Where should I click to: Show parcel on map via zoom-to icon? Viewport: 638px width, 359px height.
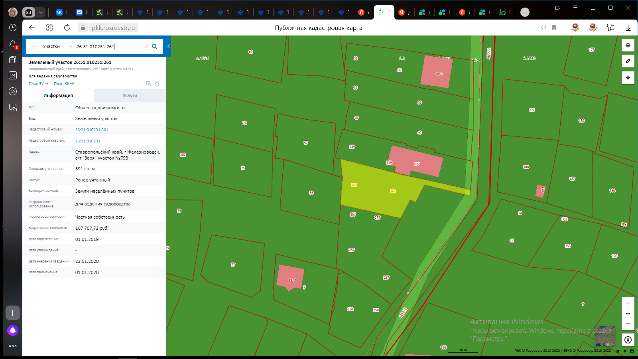(x=148, y=84)
